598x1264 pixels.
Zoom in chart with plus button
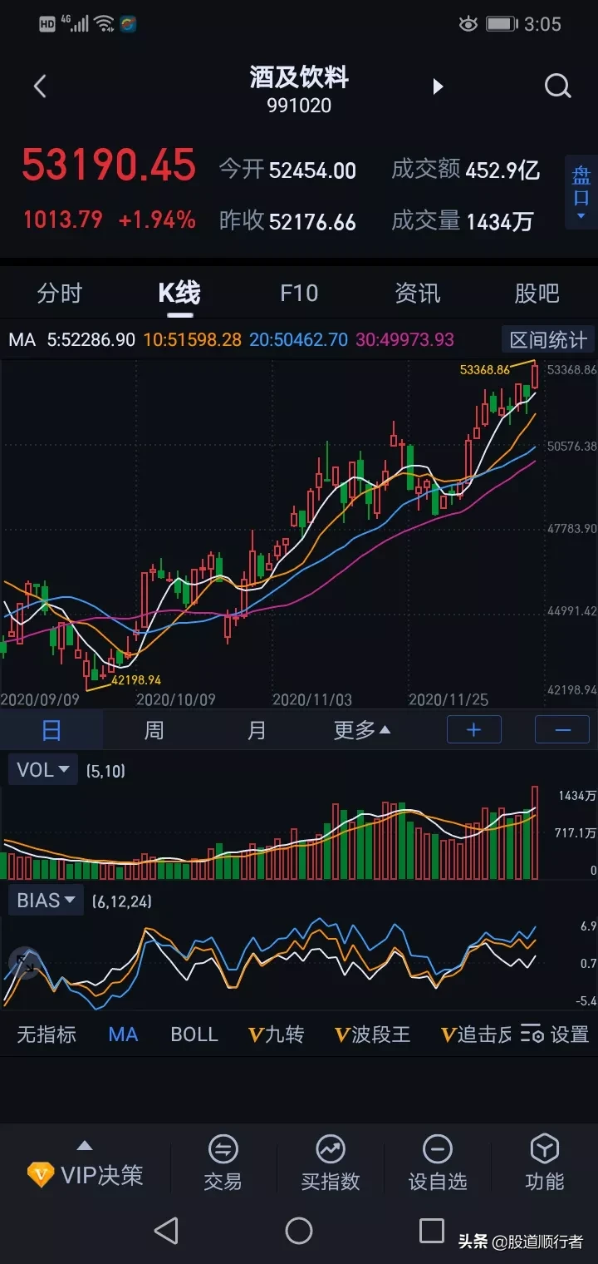coord(474,729)
